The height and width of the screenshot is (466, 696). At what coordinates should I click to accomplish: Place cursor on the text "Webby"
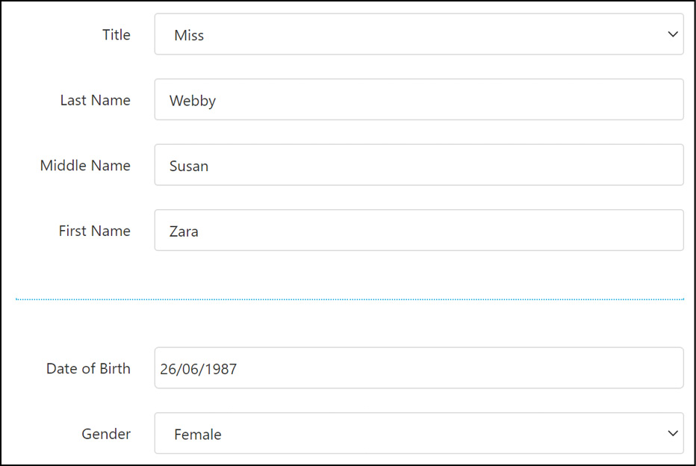coord(193,101)
